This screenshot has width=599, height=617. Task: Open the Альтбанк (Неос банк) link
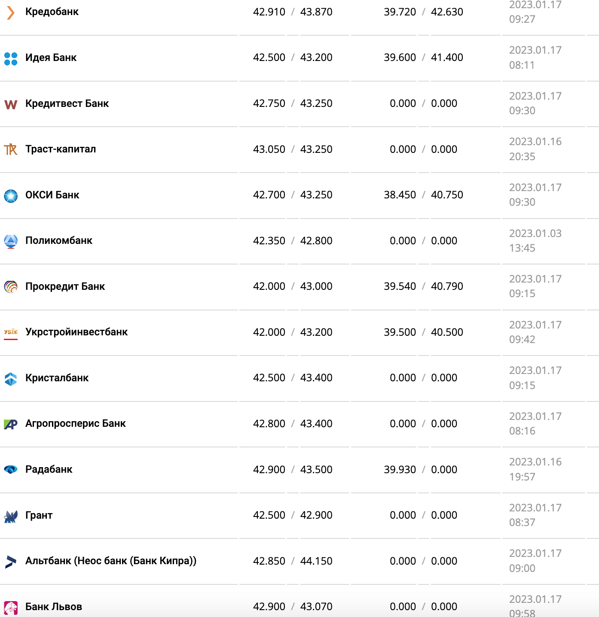(111, 561)
